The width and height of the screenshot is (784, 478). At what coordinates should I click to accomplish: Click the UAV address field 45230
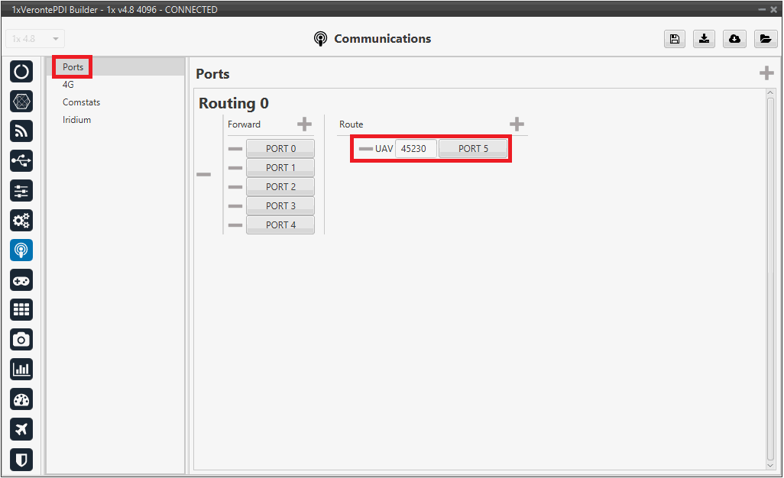pos(416,149)
